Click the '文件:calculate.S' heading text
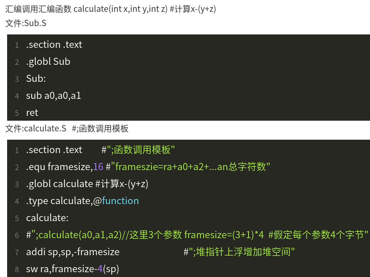370x277 pixels. (x=36, y=129)
